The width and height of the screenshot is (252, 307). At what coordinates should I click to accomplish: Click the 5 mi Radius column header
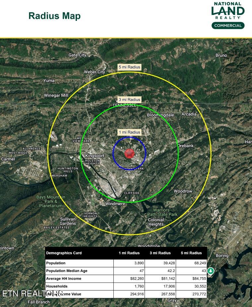(191, 253)
